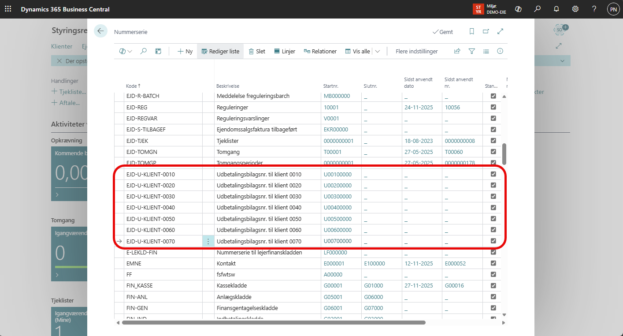Open row options for EJD-U-KLIENT-0070
Viewport: 623px width, 336px height.
tap(208, 241)
